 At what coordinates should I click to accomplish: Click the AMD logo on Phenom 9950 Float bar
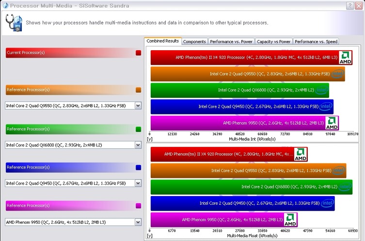(290, 220)
